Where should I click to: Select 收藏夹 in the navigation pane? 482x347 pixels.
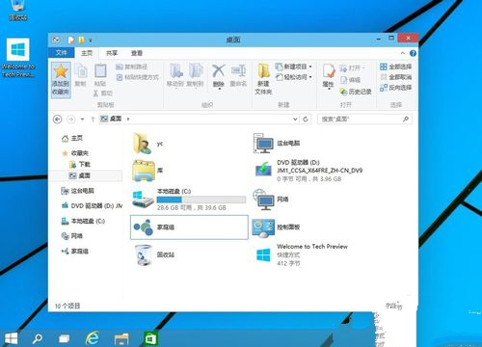coord(75,153)
